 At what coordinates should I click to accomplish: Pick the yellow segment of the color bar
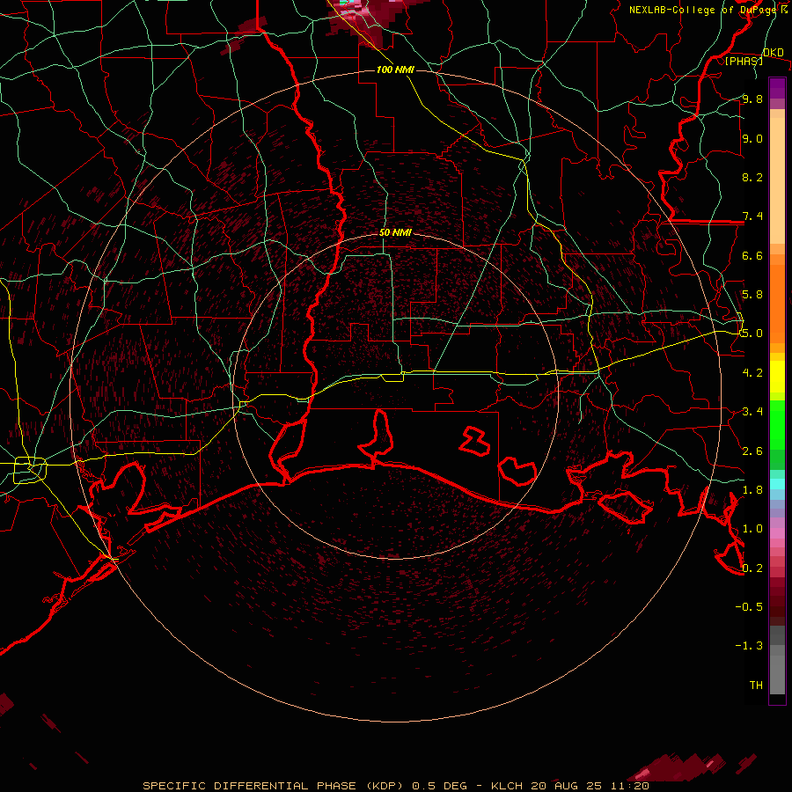point(777,377)
